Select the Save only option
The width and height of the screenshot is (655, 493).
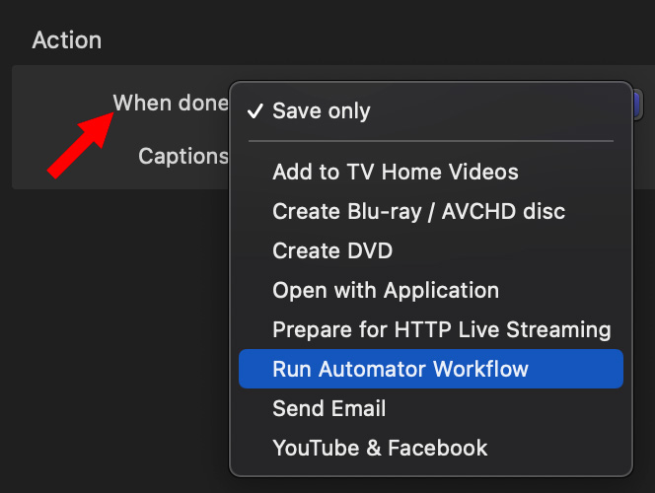tap(431, 111)
